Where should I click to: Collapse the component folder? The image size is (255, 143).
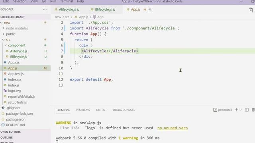[x=6, y=45]
